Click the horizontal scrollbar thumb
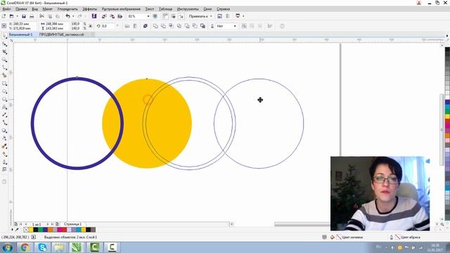The image size is (450, 253). tap(302, 224)
